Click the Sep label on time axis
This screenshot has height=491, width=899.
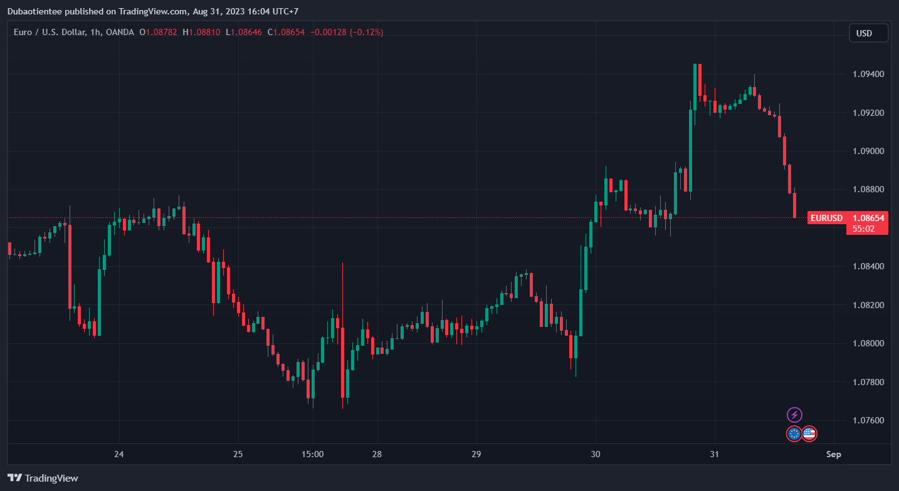click(x=833, y=454)
